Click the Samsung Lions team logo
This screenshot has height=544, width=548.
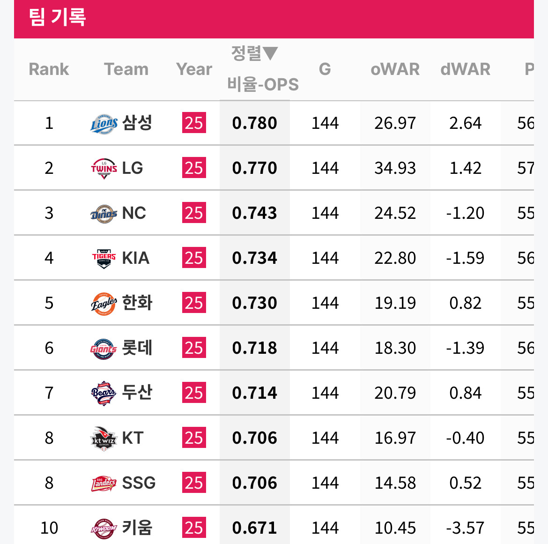click(104, 124)
